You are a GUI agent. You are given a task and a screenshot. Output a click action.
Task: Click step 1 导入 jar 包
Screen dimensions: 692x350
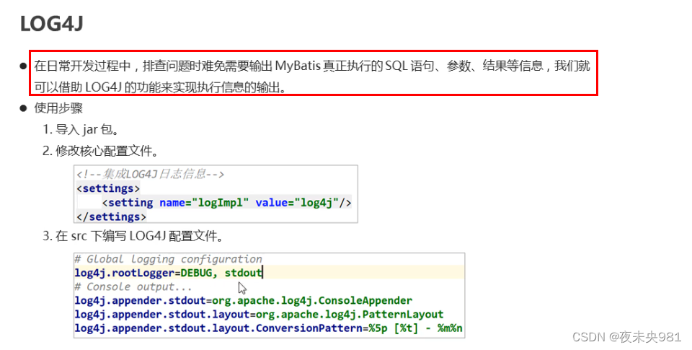80,129
